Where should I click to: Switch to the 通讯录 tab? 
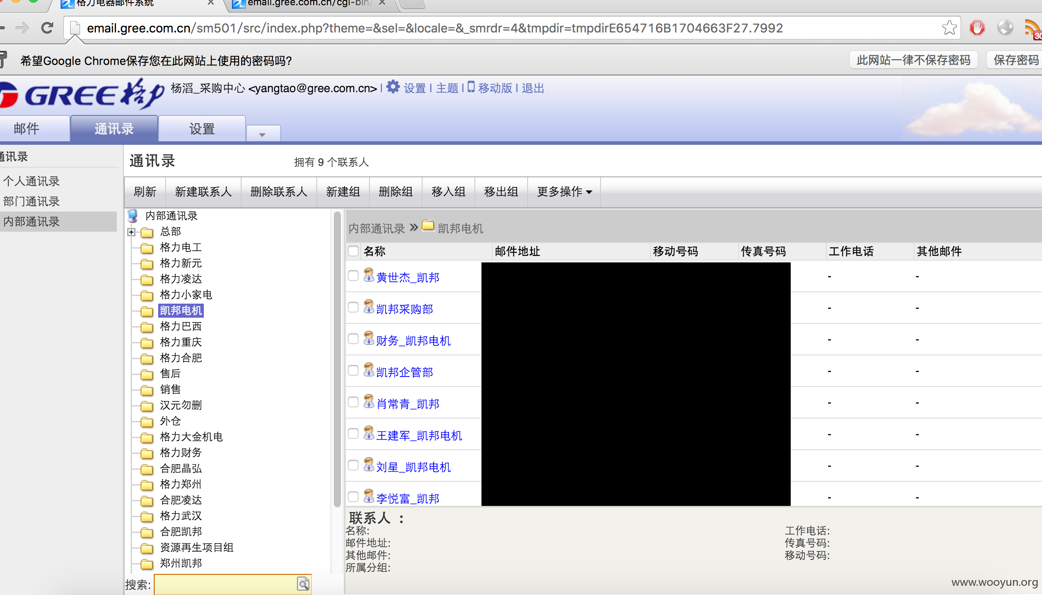tap(114, 129)
